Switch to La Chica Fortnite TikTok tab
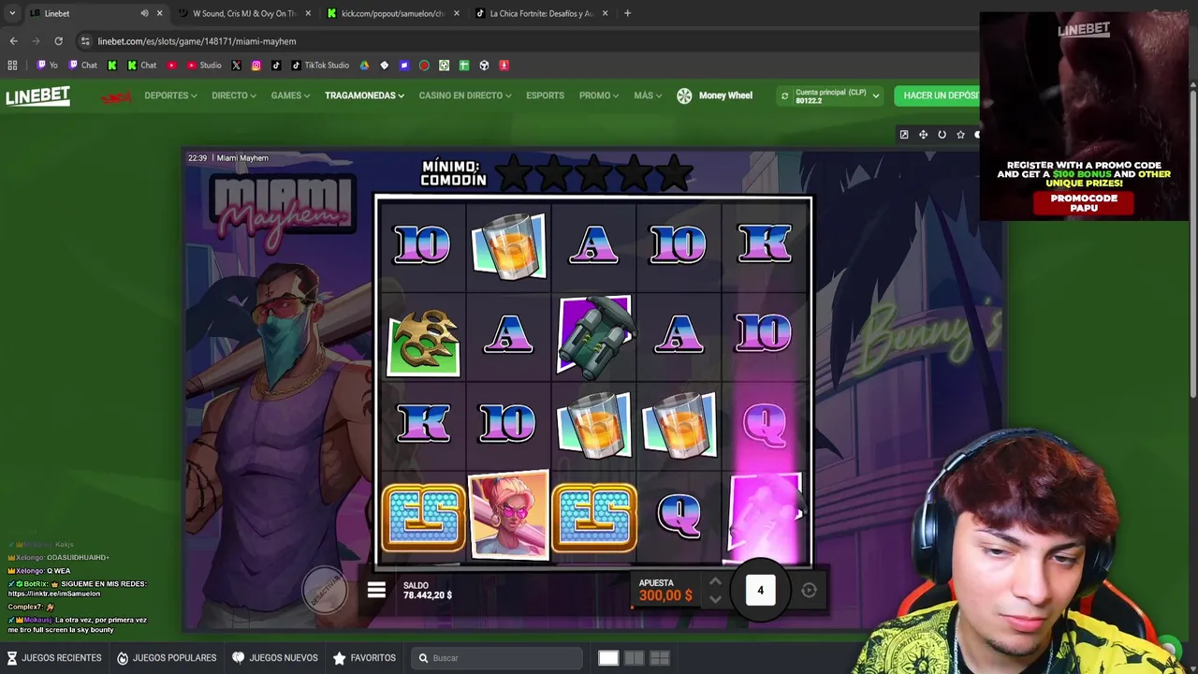The width and height of the screenshot is (1198, 674). pyautogui.click(x=541, y=13)
